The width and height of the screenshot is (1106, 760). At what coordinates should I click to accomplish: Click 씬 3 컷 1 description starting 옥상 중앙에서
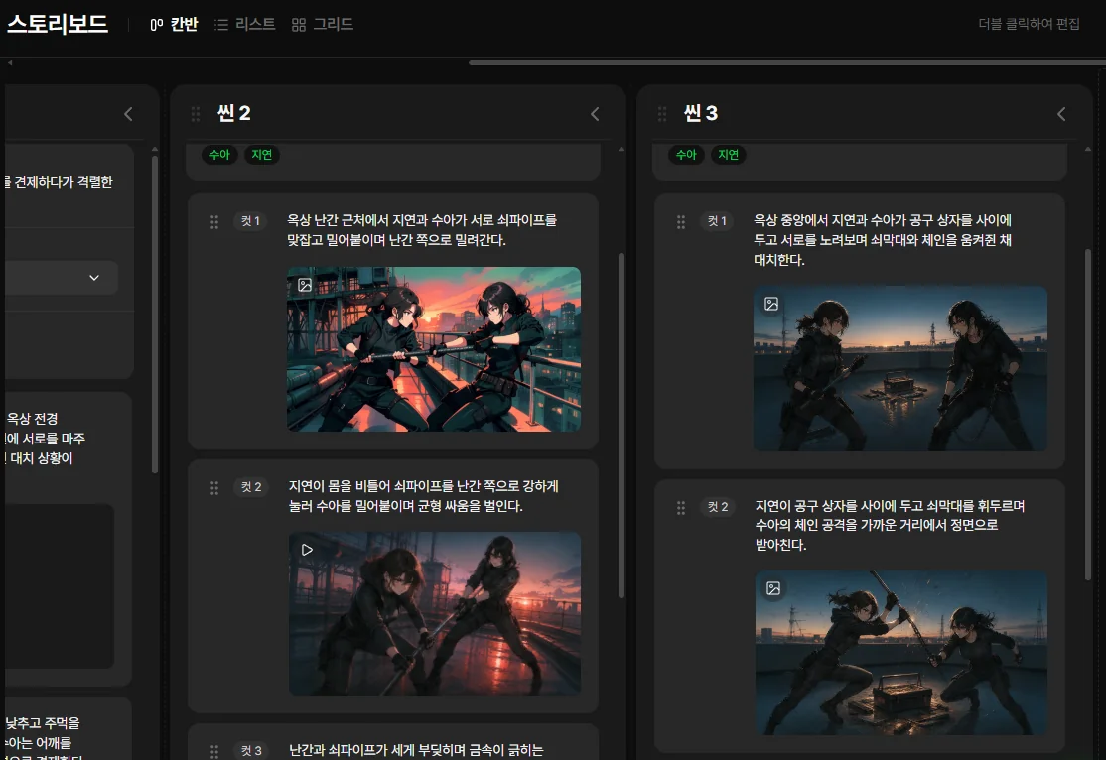[x=883, y=240]
